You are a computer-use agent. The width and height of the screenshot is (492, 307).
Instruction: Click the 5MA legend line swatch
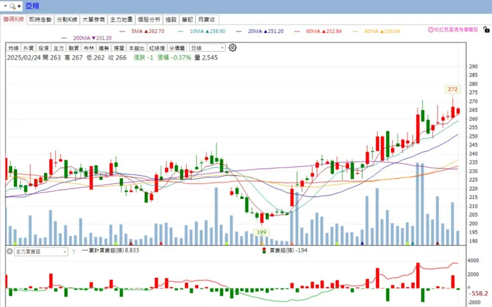(x=122, y=31)
